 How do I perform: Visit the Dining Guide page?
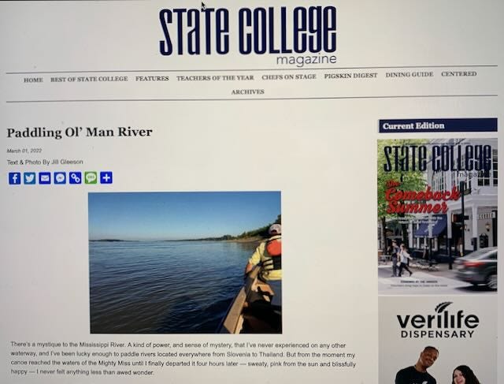click(x=409, y=75)
